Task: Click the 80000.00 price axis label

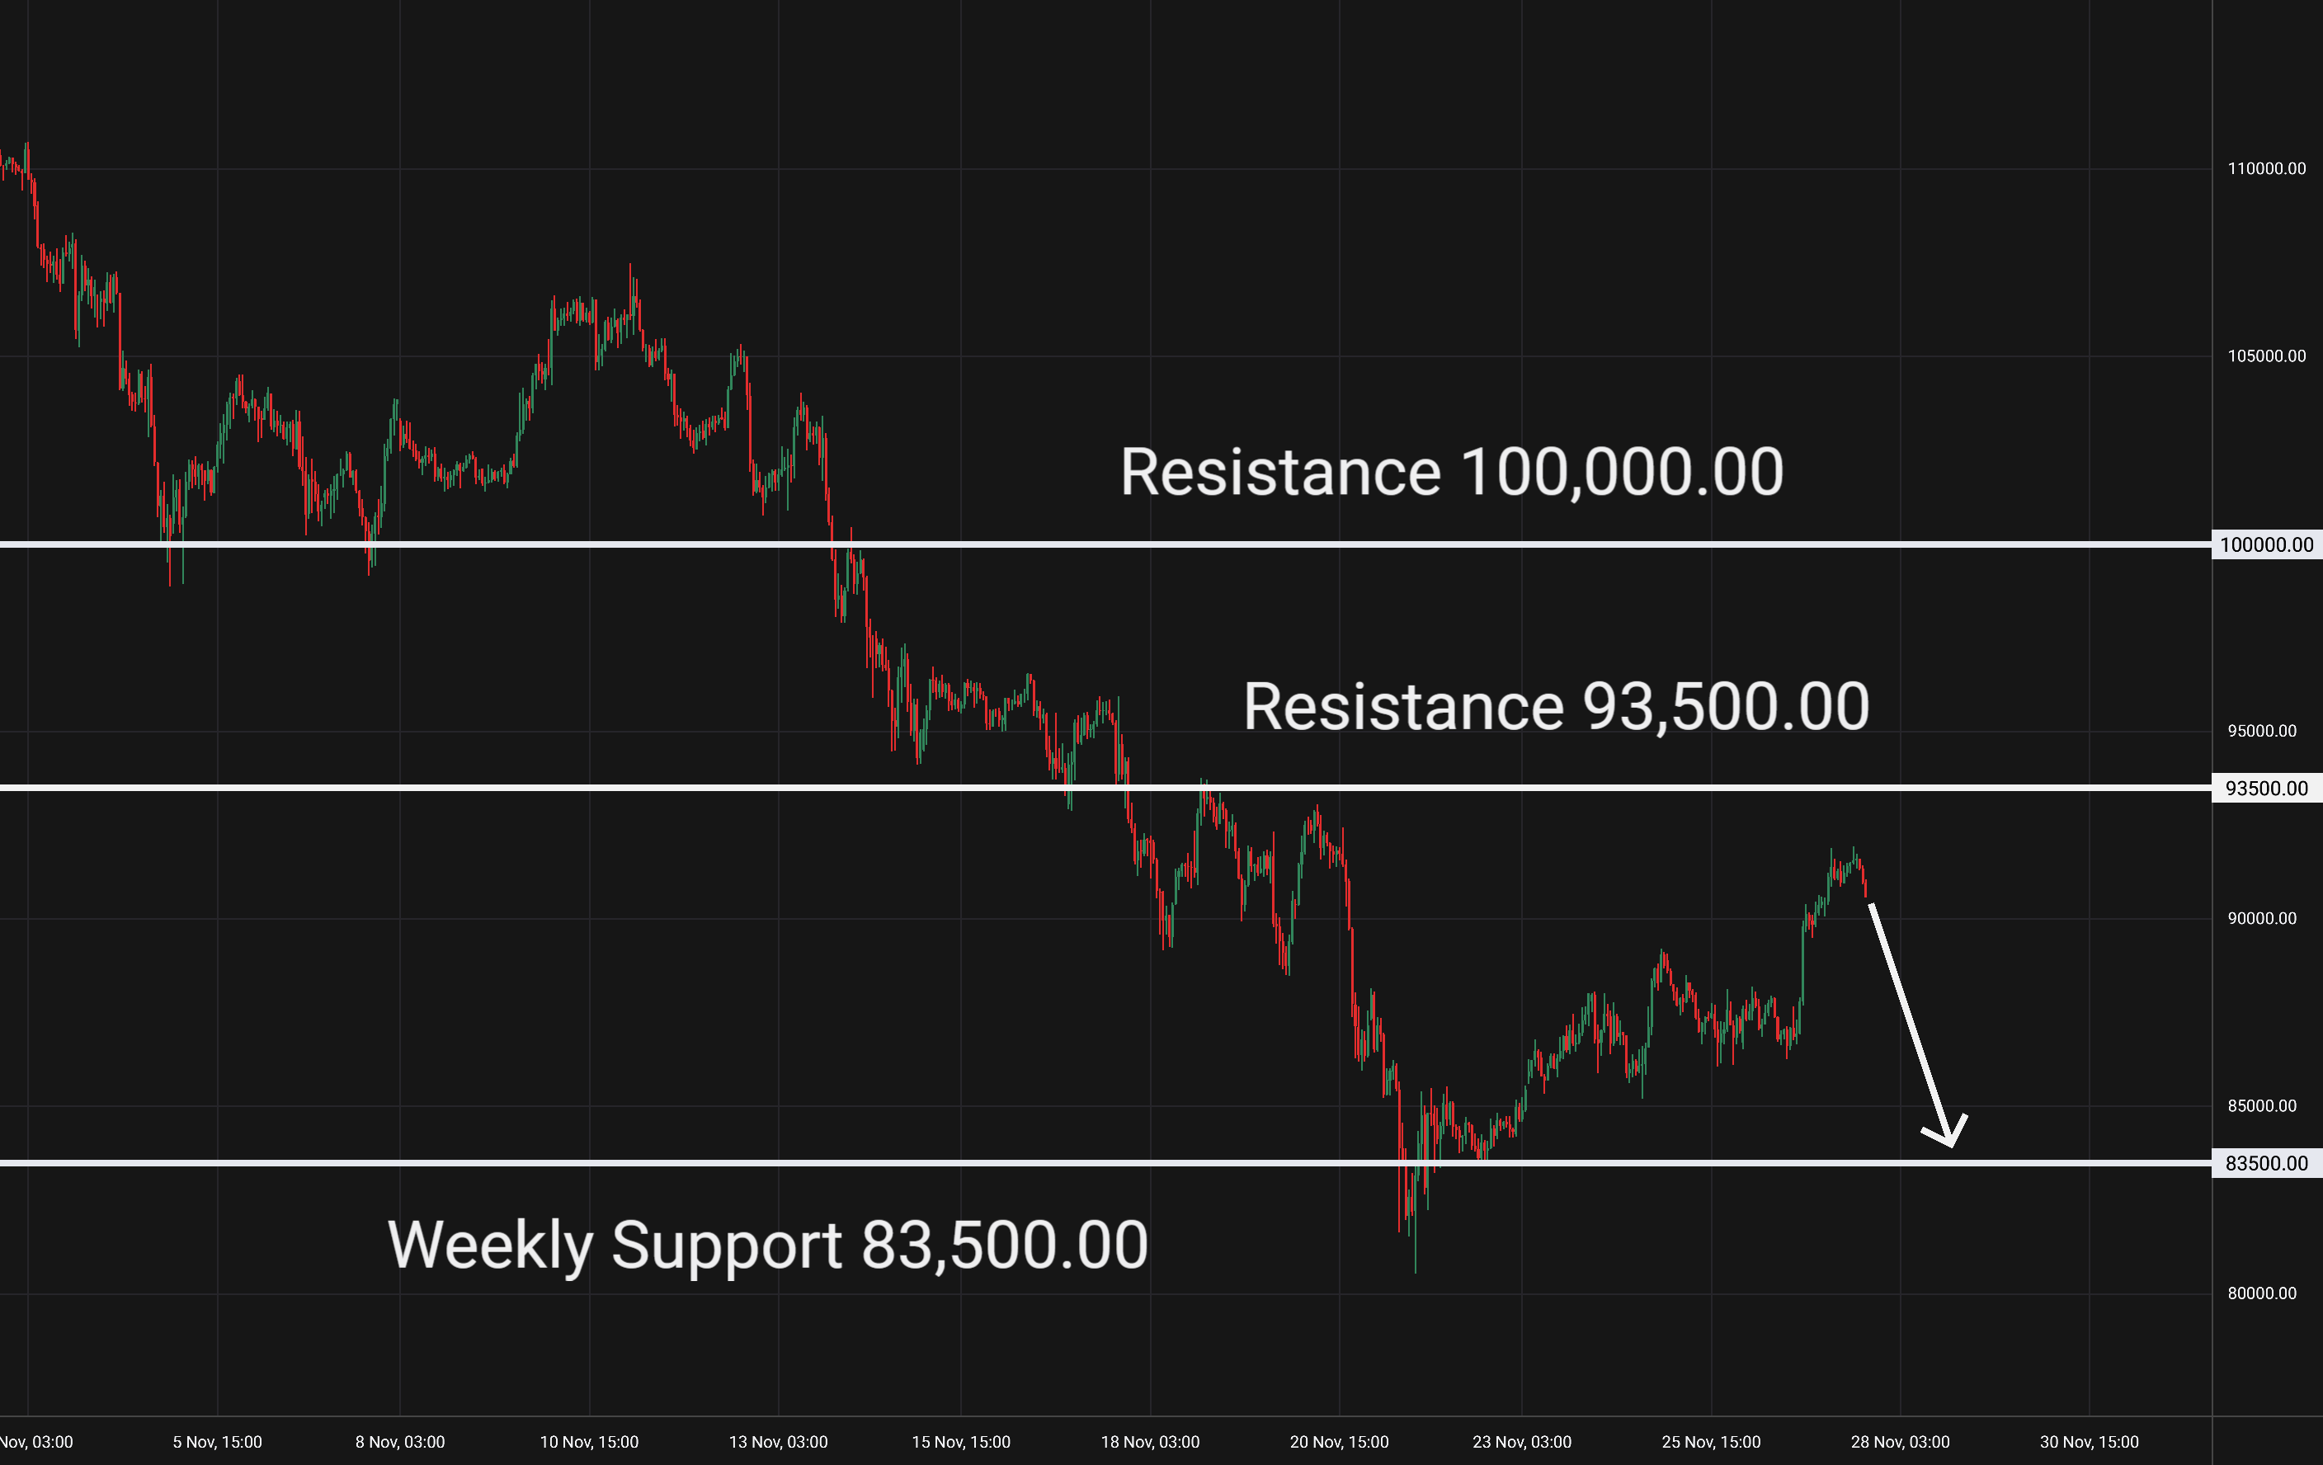Action: 2261,1293
